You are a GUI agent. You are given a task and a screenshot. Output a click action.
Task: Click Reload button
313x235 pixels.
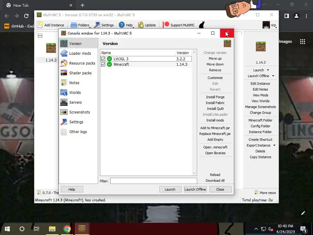tap(215, 175)
